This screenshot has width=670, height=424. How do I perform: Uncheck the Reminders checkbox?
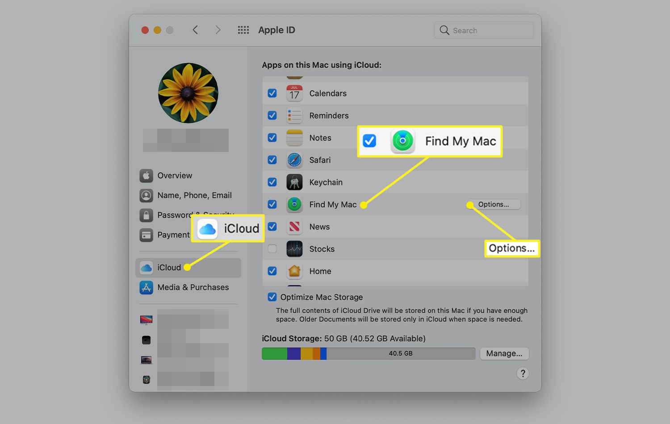click(272, 115)
